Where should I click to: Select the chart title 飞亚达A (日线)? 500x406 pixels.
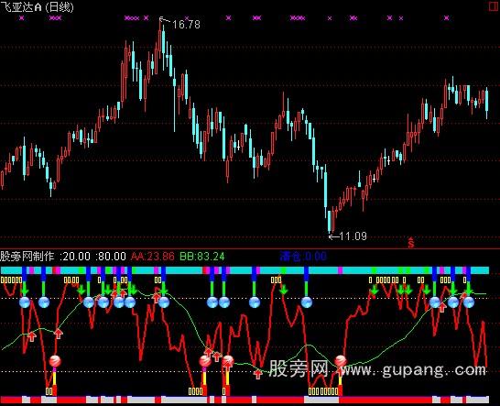[37, 6]
